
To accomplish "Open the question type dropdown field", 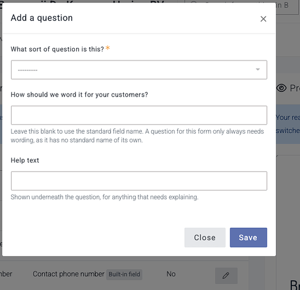I will click(139, 70).
